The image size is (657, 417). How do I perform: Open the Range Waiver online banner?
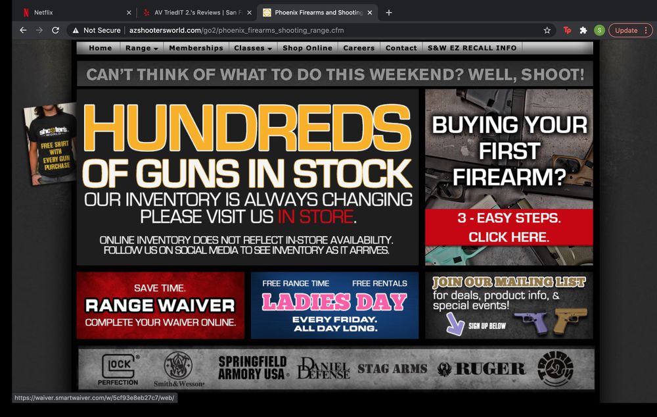click(x=160, y=305)
